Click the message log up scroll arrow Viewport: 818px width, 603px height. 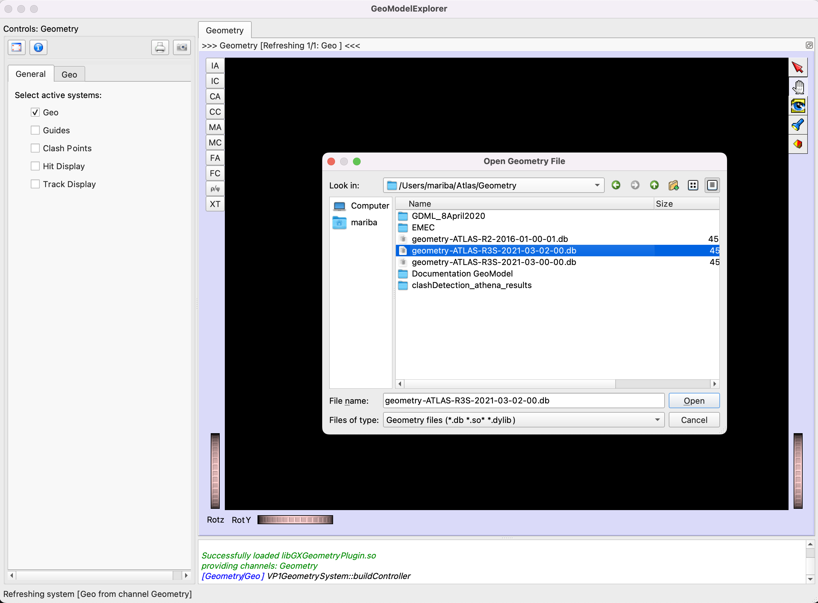pos(810,544)
